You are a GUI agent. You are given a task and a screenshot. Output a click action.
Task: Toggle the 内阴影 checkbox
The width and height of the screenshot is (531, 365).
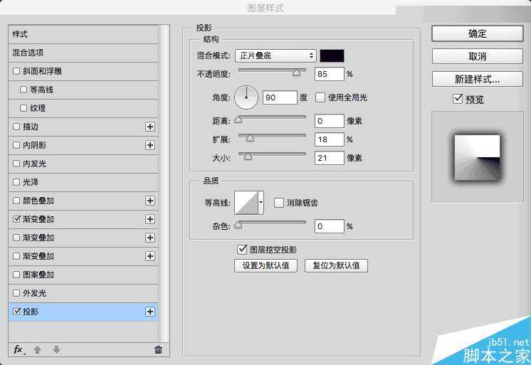pos(16,145)
